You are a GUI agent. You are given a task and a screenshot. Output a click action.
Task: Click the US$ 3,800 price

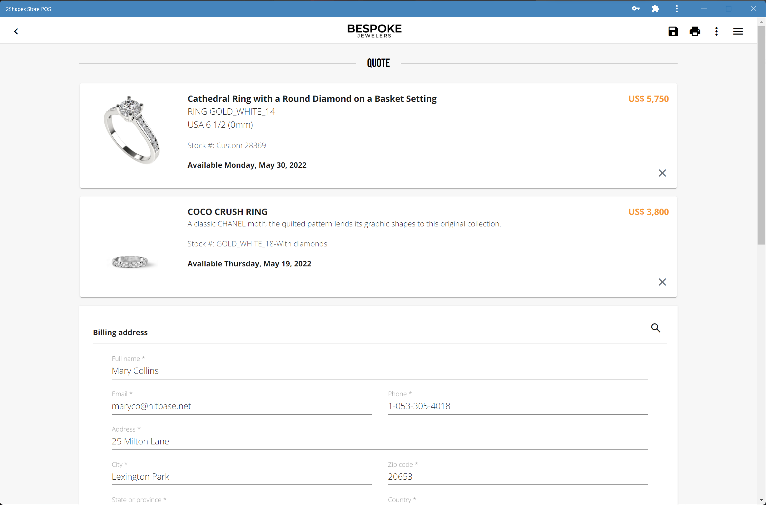click(x=649, y=212)
